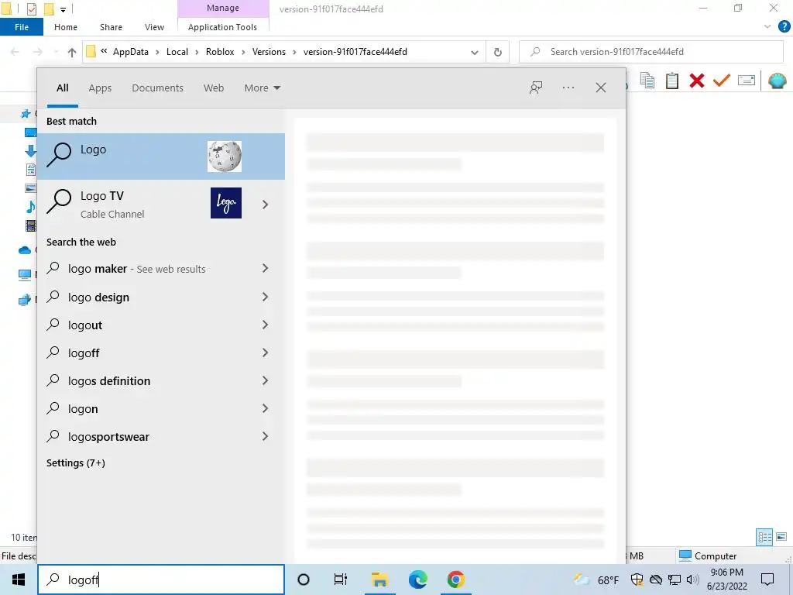Switch to the Apps search tab
This screenshot has width=793, height=595.
tap(100, 88)
